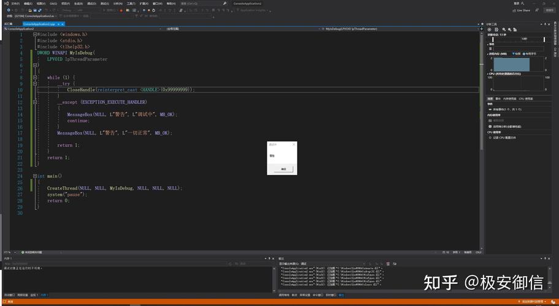Click the diagnostics tools settings gear icon

pyautogui.click(x=490, y=29)
